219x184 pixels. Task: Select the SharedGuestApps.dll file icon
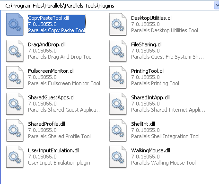[15, 104]
